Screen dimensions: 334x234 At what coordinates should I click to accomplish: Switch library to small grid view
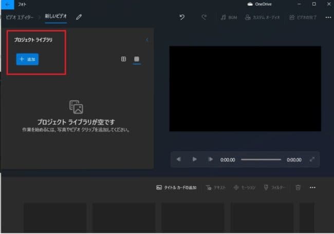(x=137, y=59)
